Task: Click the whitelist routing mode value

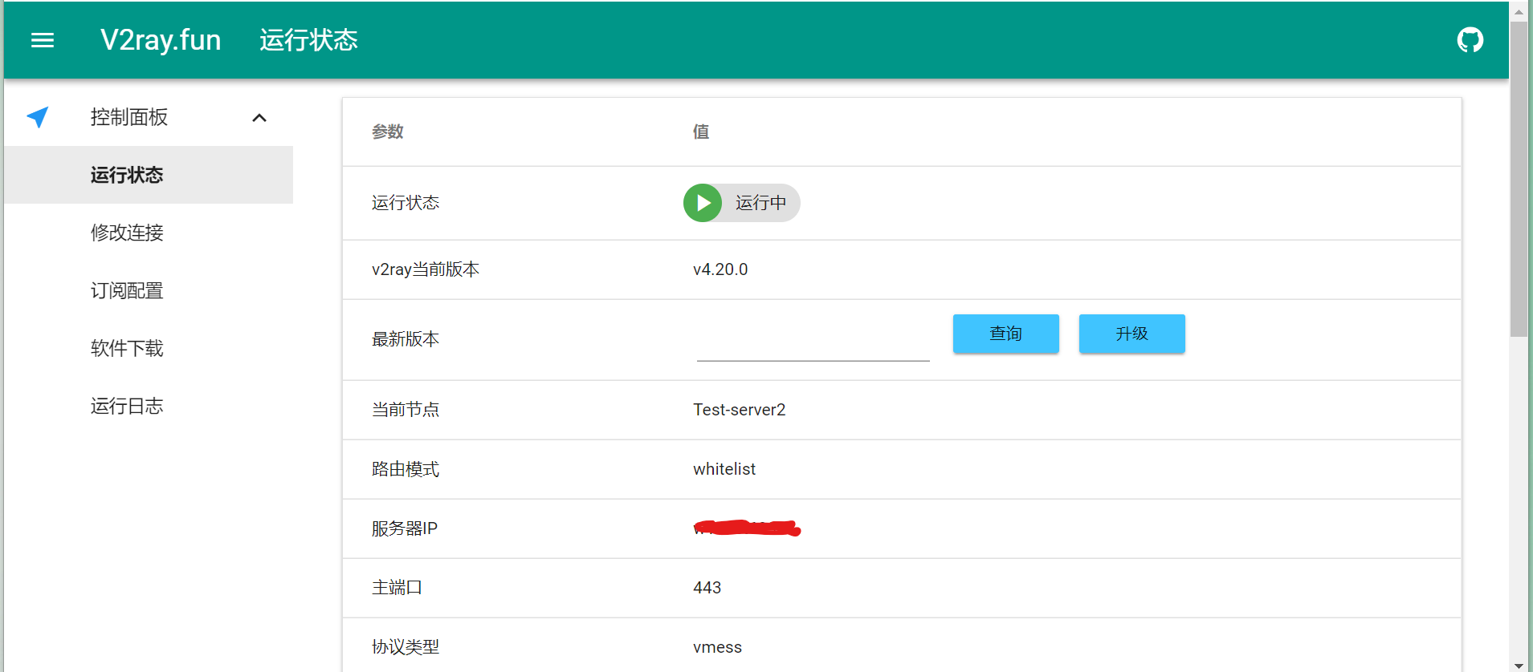Action: coord(724,469)
